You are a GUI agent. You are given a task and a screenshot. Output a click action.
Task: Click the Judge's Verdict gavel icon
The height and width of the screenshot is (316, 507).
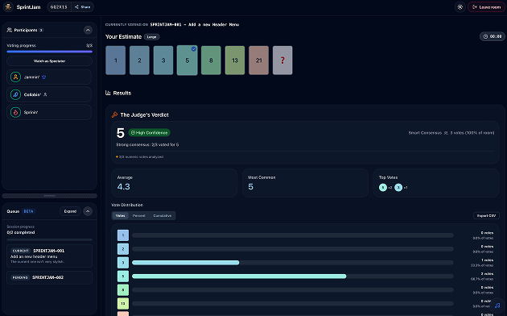[x=114, y=114]
